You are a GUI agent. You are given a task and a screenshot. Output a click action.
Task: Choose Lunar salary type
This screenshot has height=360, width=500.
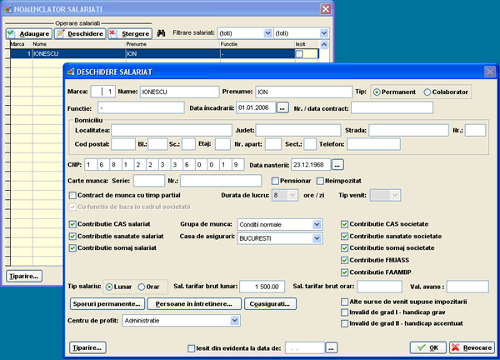(x=109, y=287)
